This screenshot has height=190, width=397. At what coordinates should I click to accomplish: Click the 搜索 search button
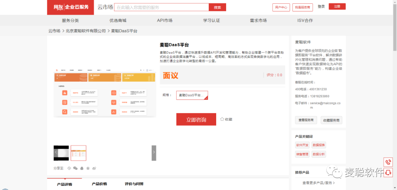(217, 7)
